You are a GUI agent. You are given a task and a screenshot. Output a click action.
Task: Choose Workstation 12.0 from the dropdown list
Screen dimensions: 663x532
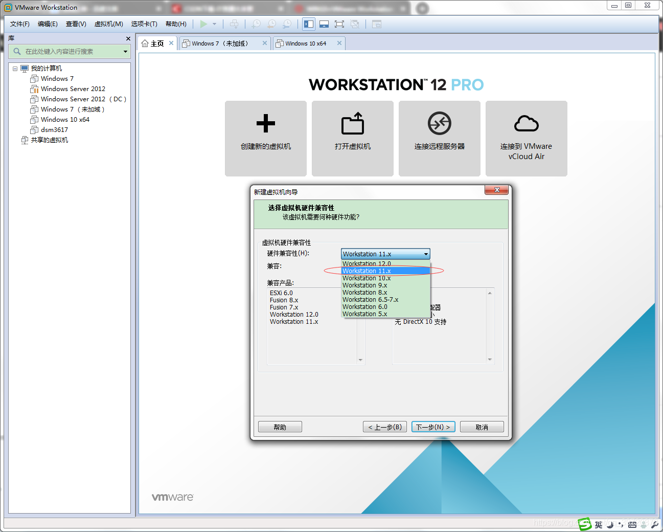386,264
